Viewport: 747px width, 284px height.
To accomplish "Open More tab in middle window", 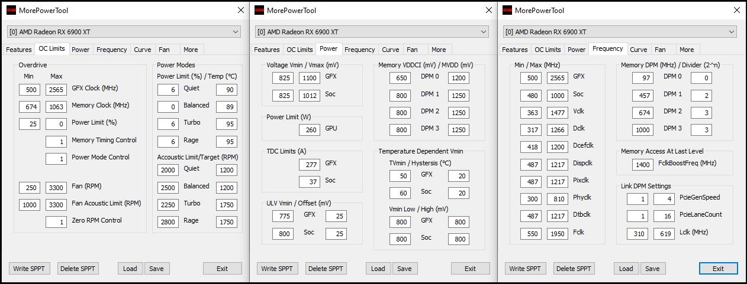I will [439, 50].
